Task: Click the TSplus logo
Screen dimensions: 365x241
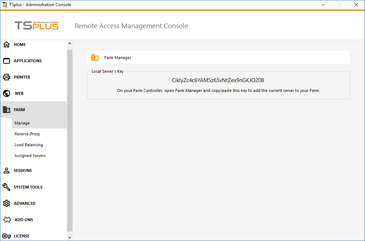Action: pos(36,26)
